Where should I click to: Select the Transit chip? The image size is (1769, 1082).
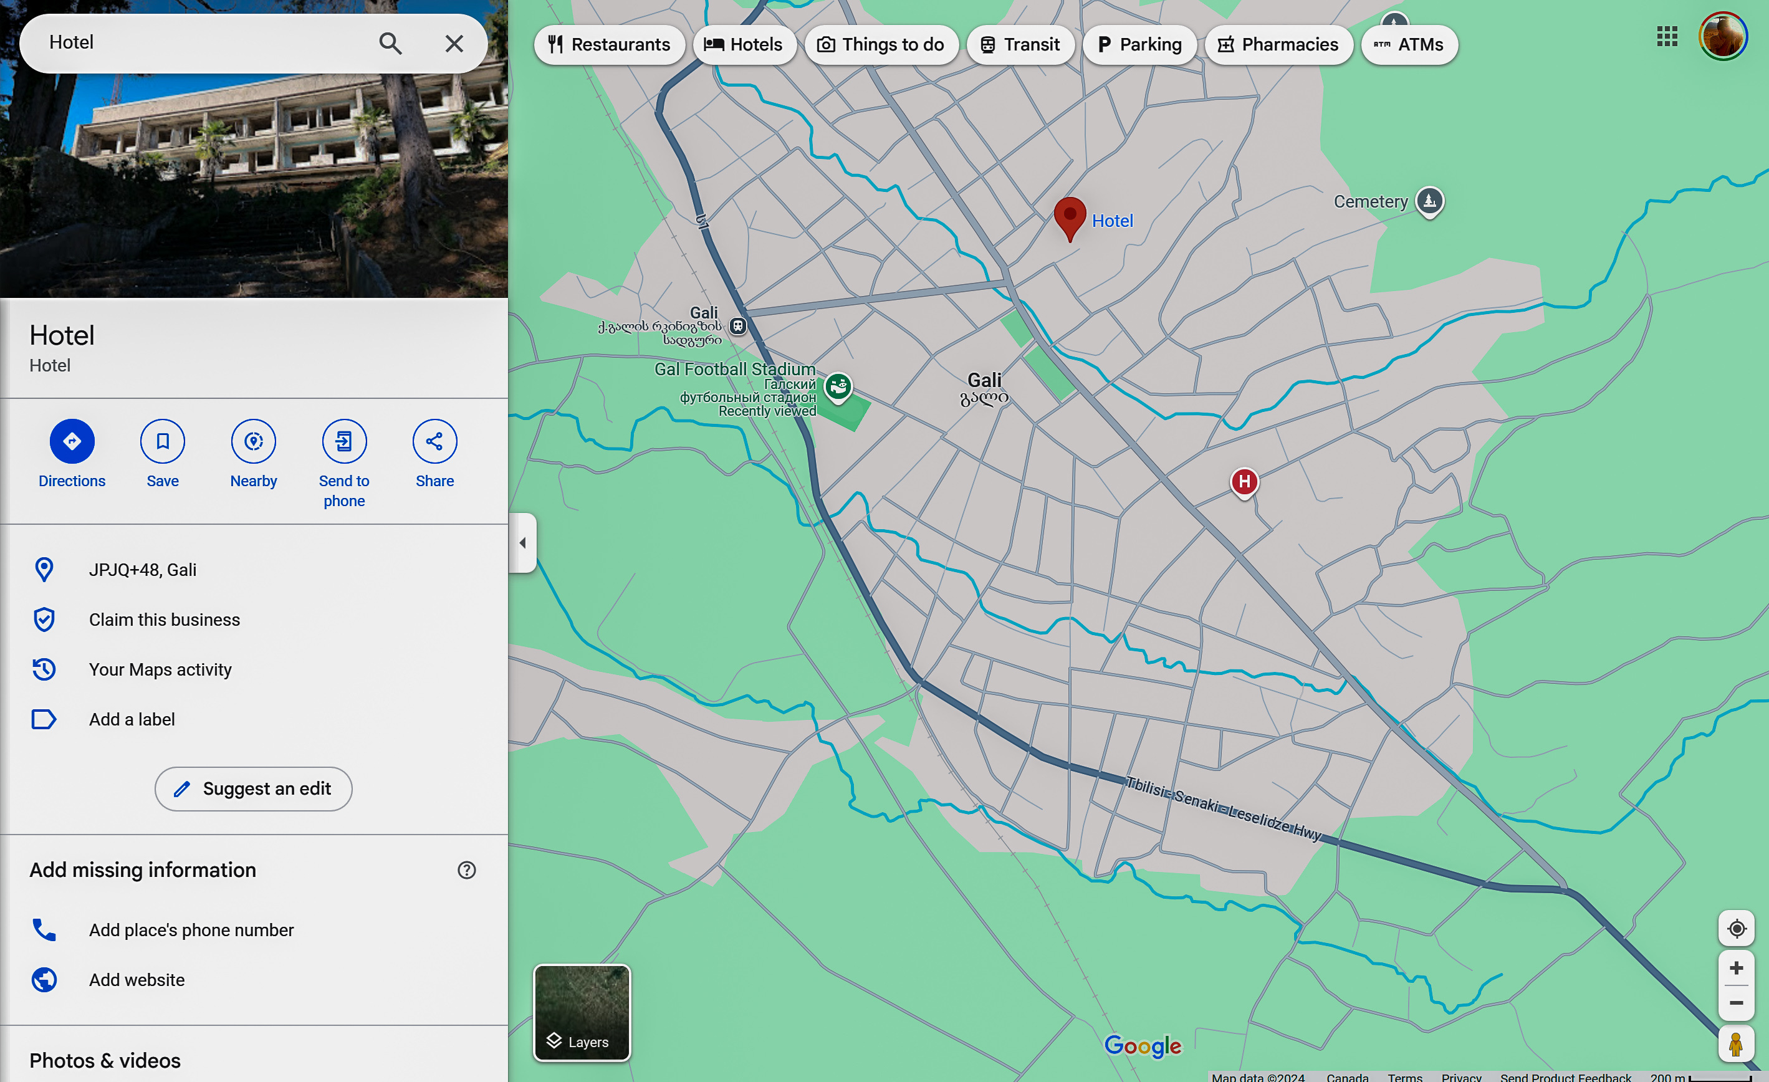coord(1020,44)
